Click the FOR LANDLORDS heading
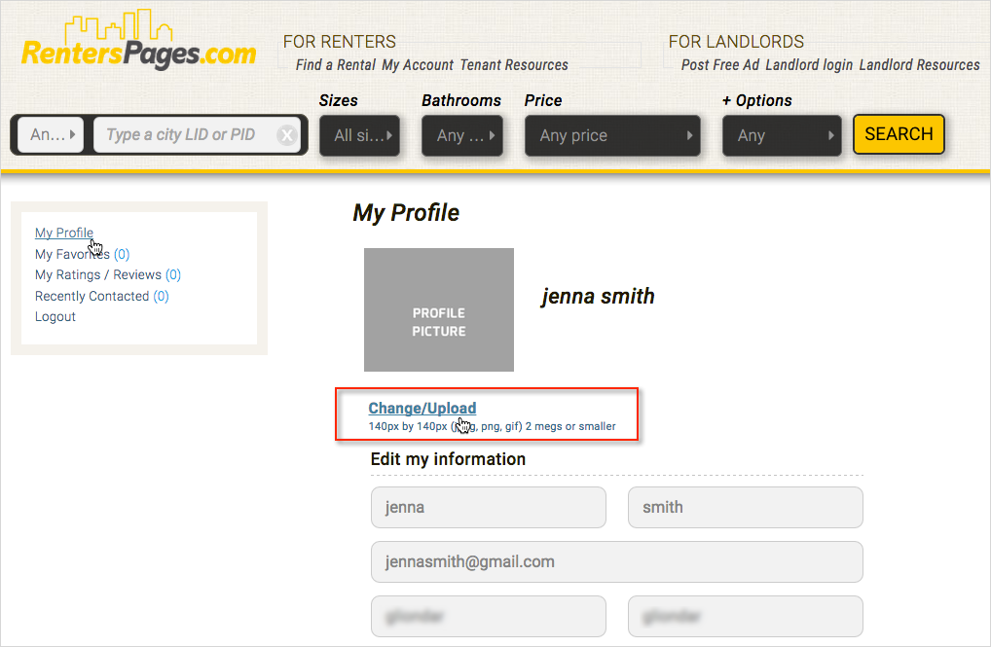Screen dimensions: 991x647 click(x=736, y=42)
